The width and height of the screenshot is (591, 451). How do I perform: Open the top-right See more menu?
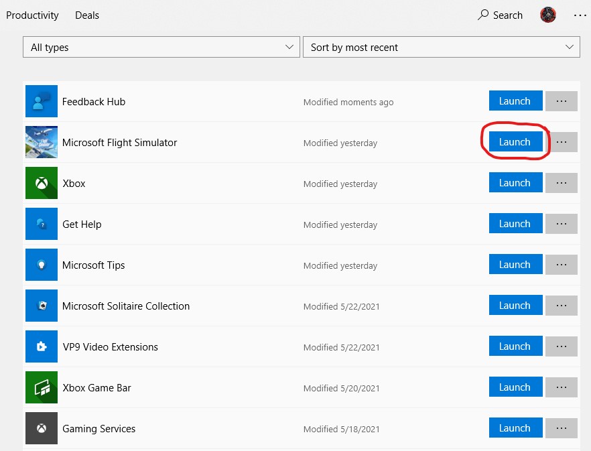coord(580,15)
